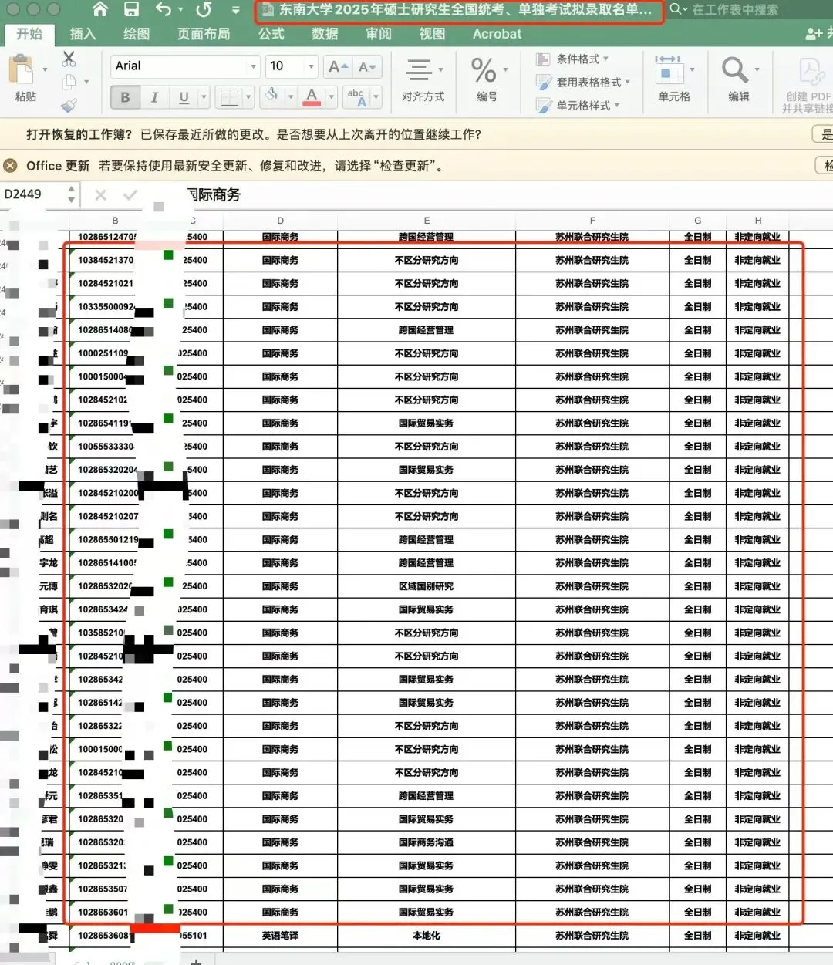Expand the undo history arrow
833x965 pixels.
coord(181,10)
